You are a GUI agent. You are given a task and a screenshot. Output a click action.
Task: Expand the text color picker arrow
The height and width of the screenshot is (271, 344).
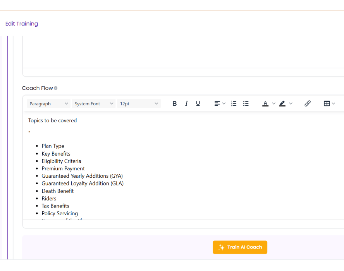(x=274, y=104)
